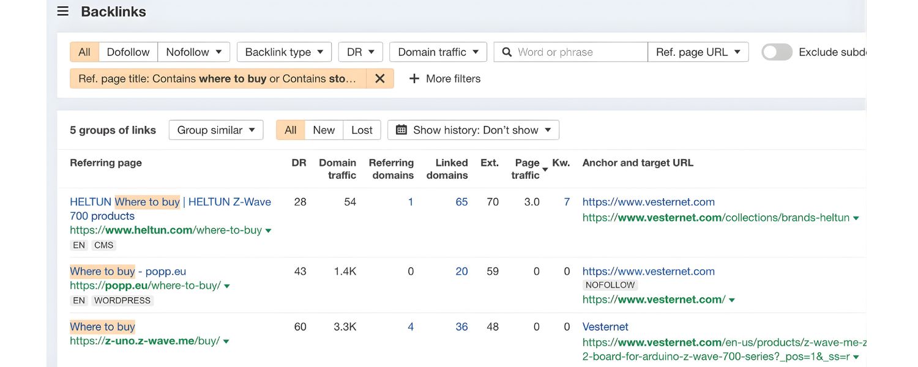Click the search magnifier icon
The height and width of the screenshot is (367, 918).
(x=507, y=52)
